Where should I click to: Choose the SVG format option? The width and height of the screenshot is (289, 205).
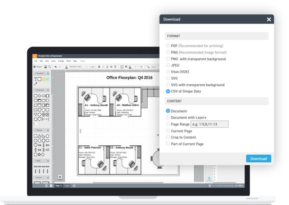click(x=168, y=78)
